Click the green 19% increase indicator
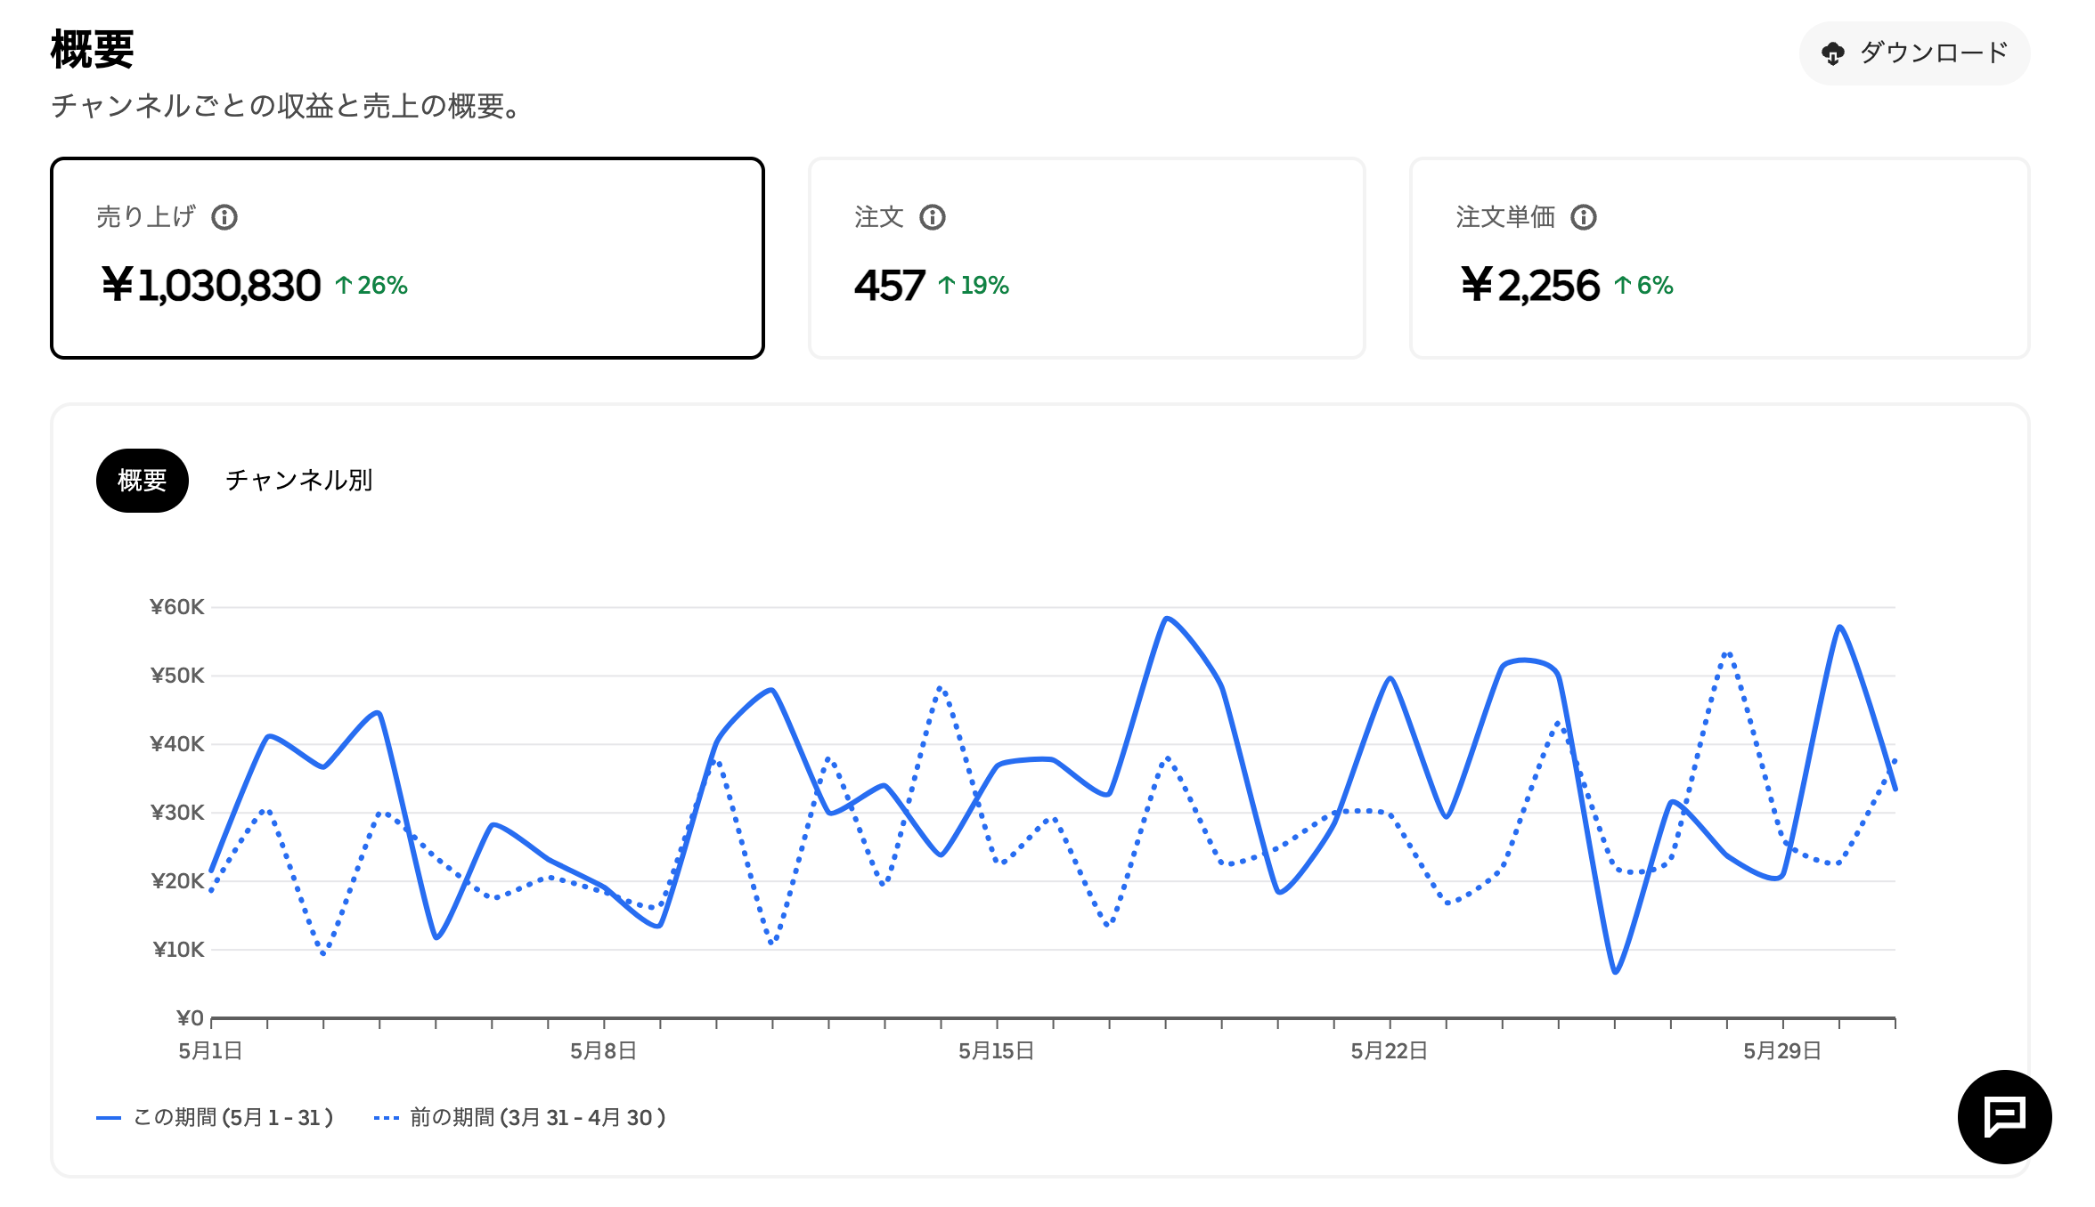The image size is (2095, 1207). pyautogui.click(x=974, y=285)
